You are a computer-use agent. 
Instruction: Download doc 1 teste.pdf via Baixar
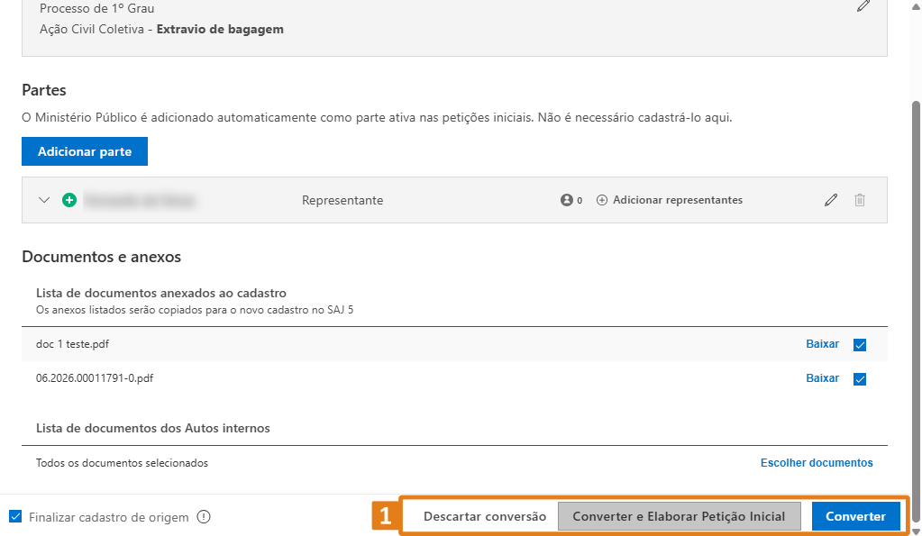[x=822, y=344]
